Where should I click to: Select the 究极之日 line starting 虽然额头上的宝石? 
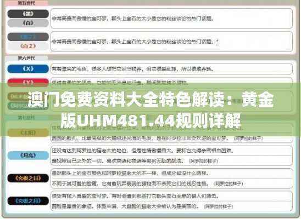pyautogui.click(x=131, y=174)
